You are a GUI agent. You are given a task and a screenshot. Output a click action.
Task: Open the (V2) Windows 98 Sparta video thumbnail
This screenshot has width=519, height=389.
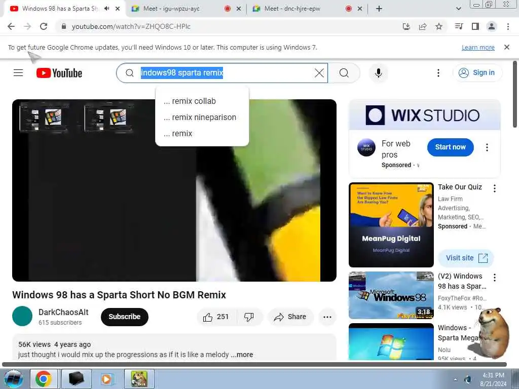click(391, 295)
